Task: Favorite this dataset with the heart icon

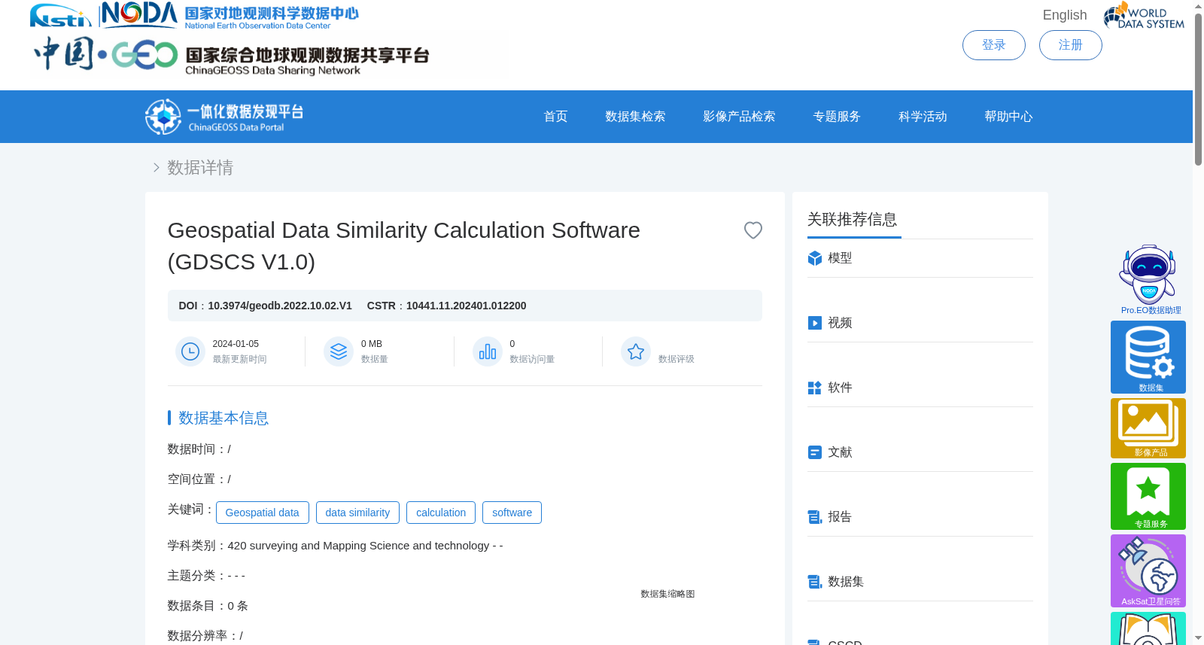Action: [x=753, y=230]
